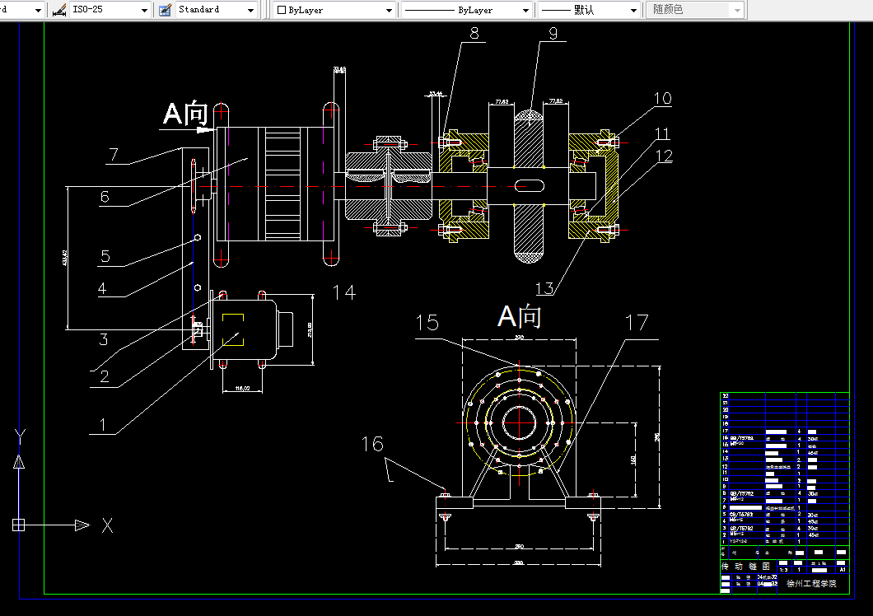Select part number 17 label
873x616 pixels.
637,322
